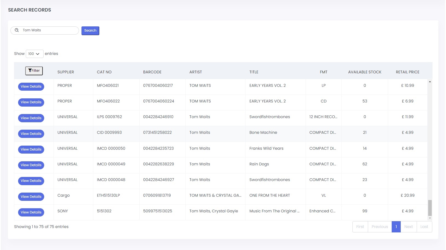Click the blue Search button
Screen dimensions: 446x250
click(x=90, y=30)
